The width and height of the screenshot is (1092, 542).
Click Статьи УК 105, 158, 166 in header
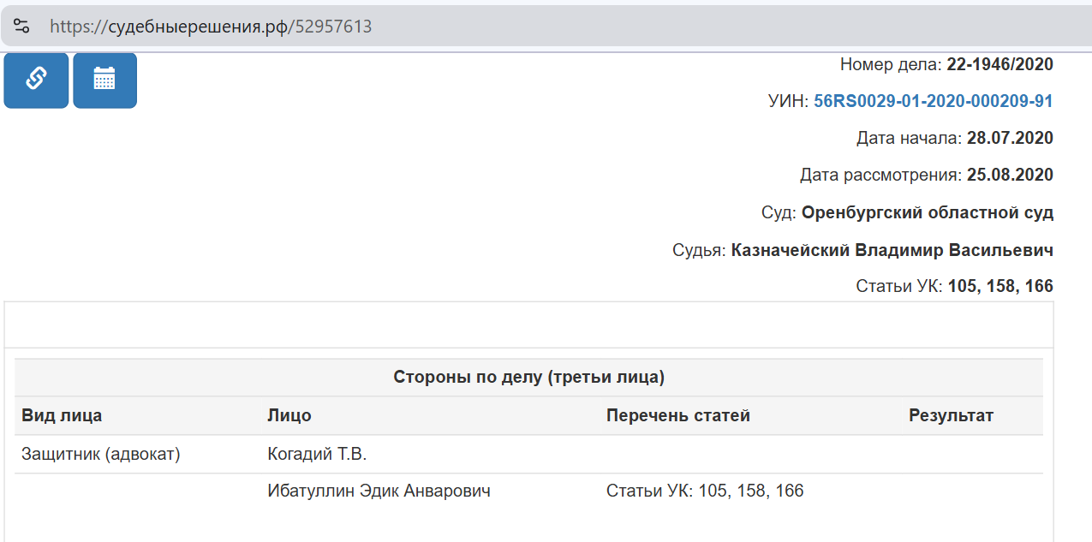[x=954, y=287]
